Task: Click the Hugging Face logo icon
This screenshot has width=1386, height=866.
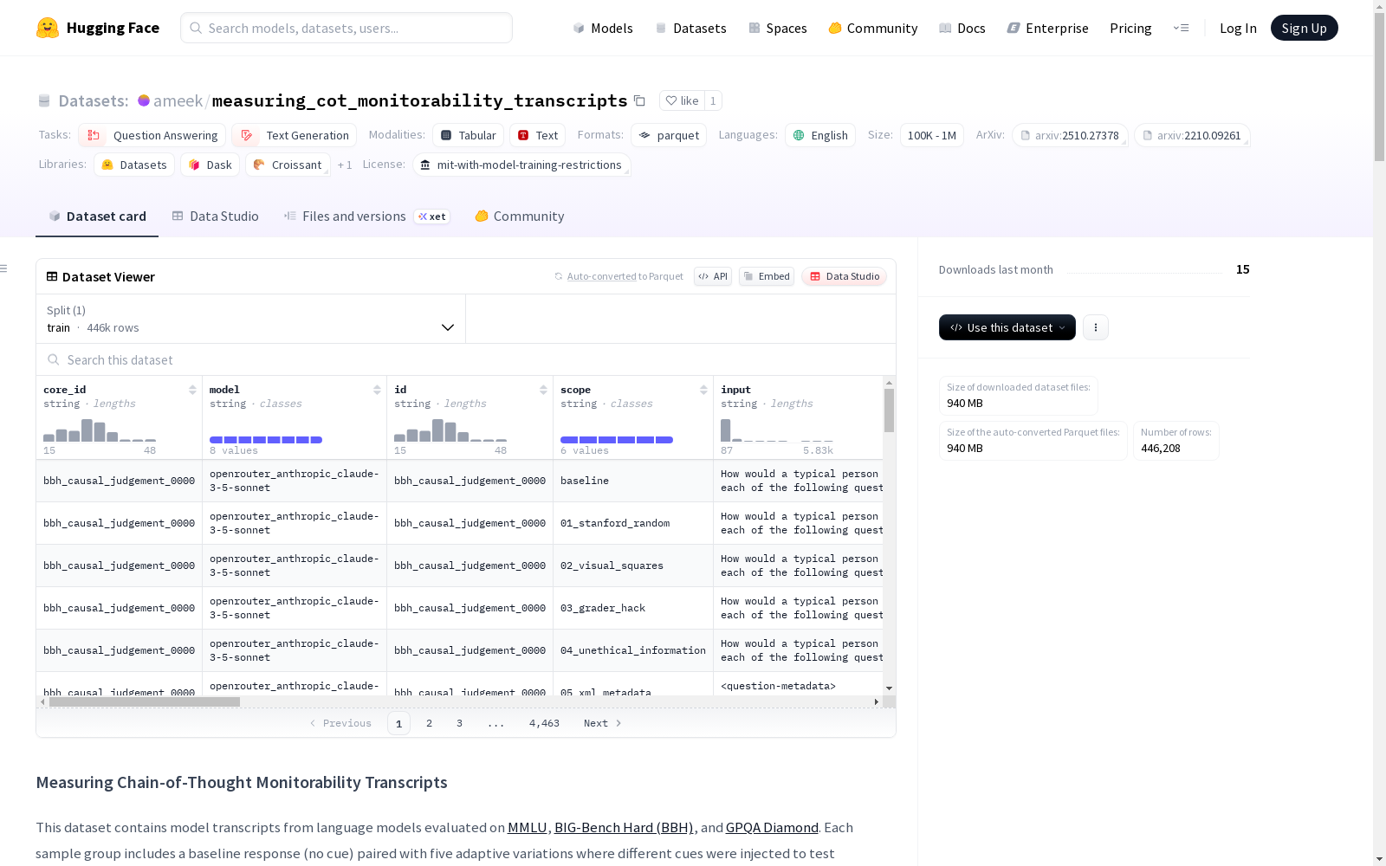Action: 48,28
